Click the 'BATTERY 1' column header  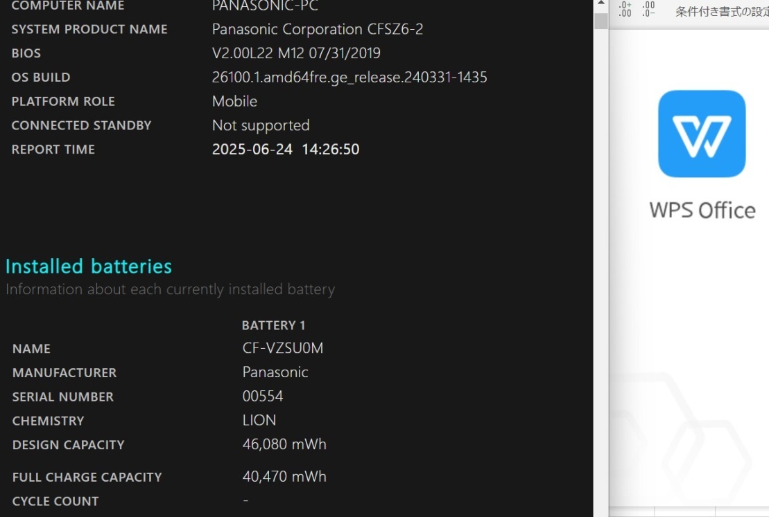(x=274, y=325)
